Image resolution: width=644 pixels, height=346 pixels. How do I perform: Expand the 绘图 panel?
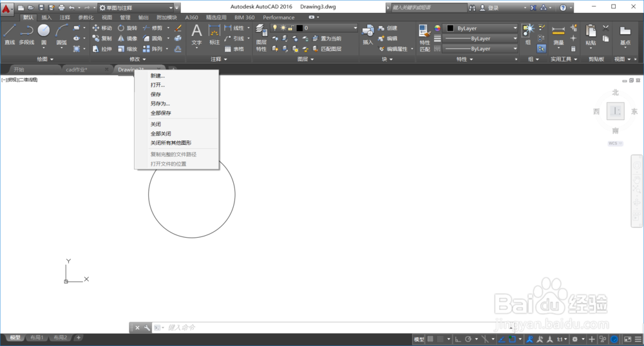tap(45, 59)
